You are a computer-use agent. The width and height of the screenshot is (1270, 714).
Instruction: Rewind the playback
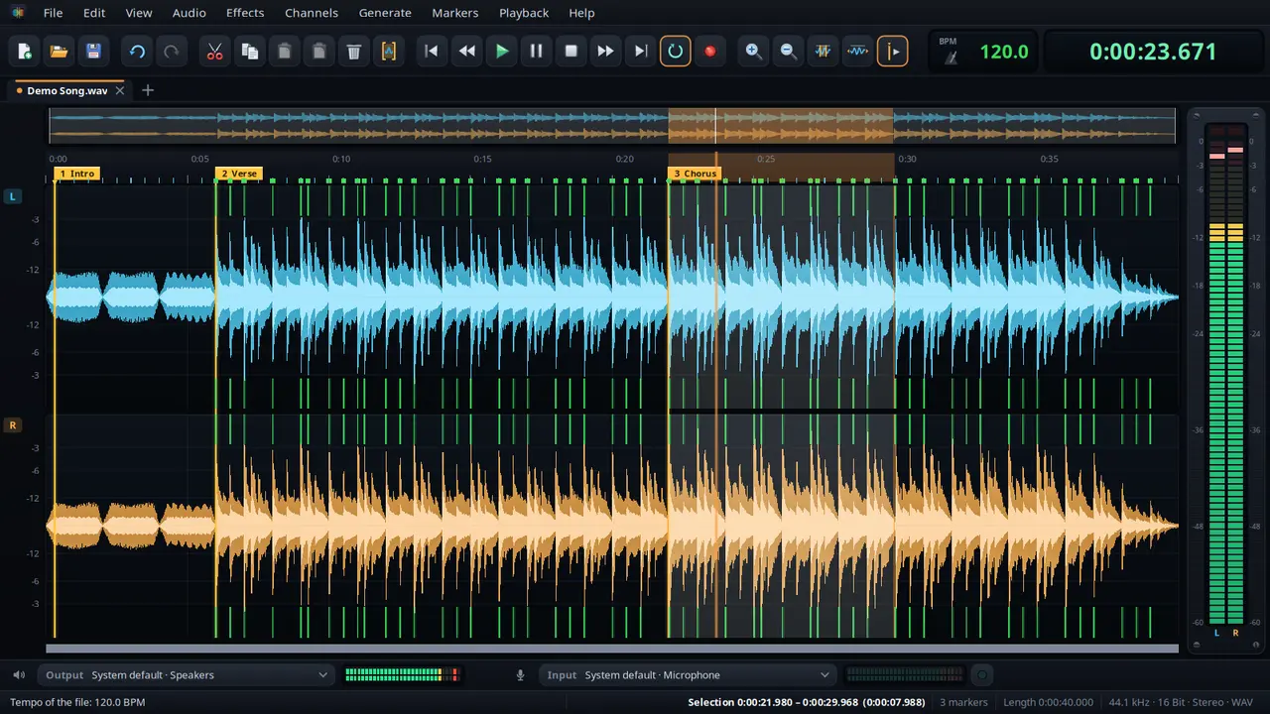click(466, 52)
